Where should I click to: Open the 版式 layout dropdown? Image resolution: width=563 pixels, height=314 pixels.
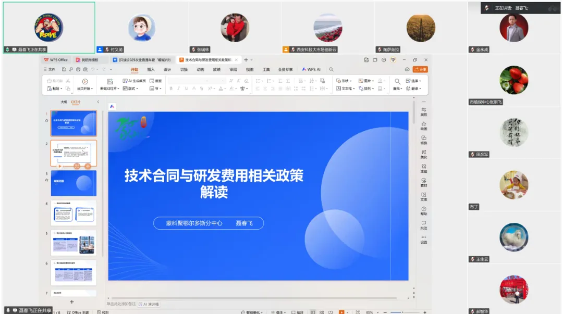tap(131, 89)
